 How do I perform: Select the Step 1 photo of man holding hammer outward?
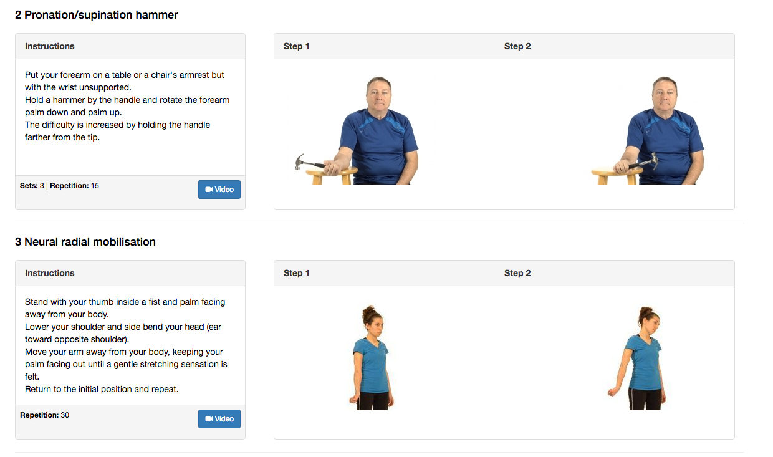(x=357, y=130)
